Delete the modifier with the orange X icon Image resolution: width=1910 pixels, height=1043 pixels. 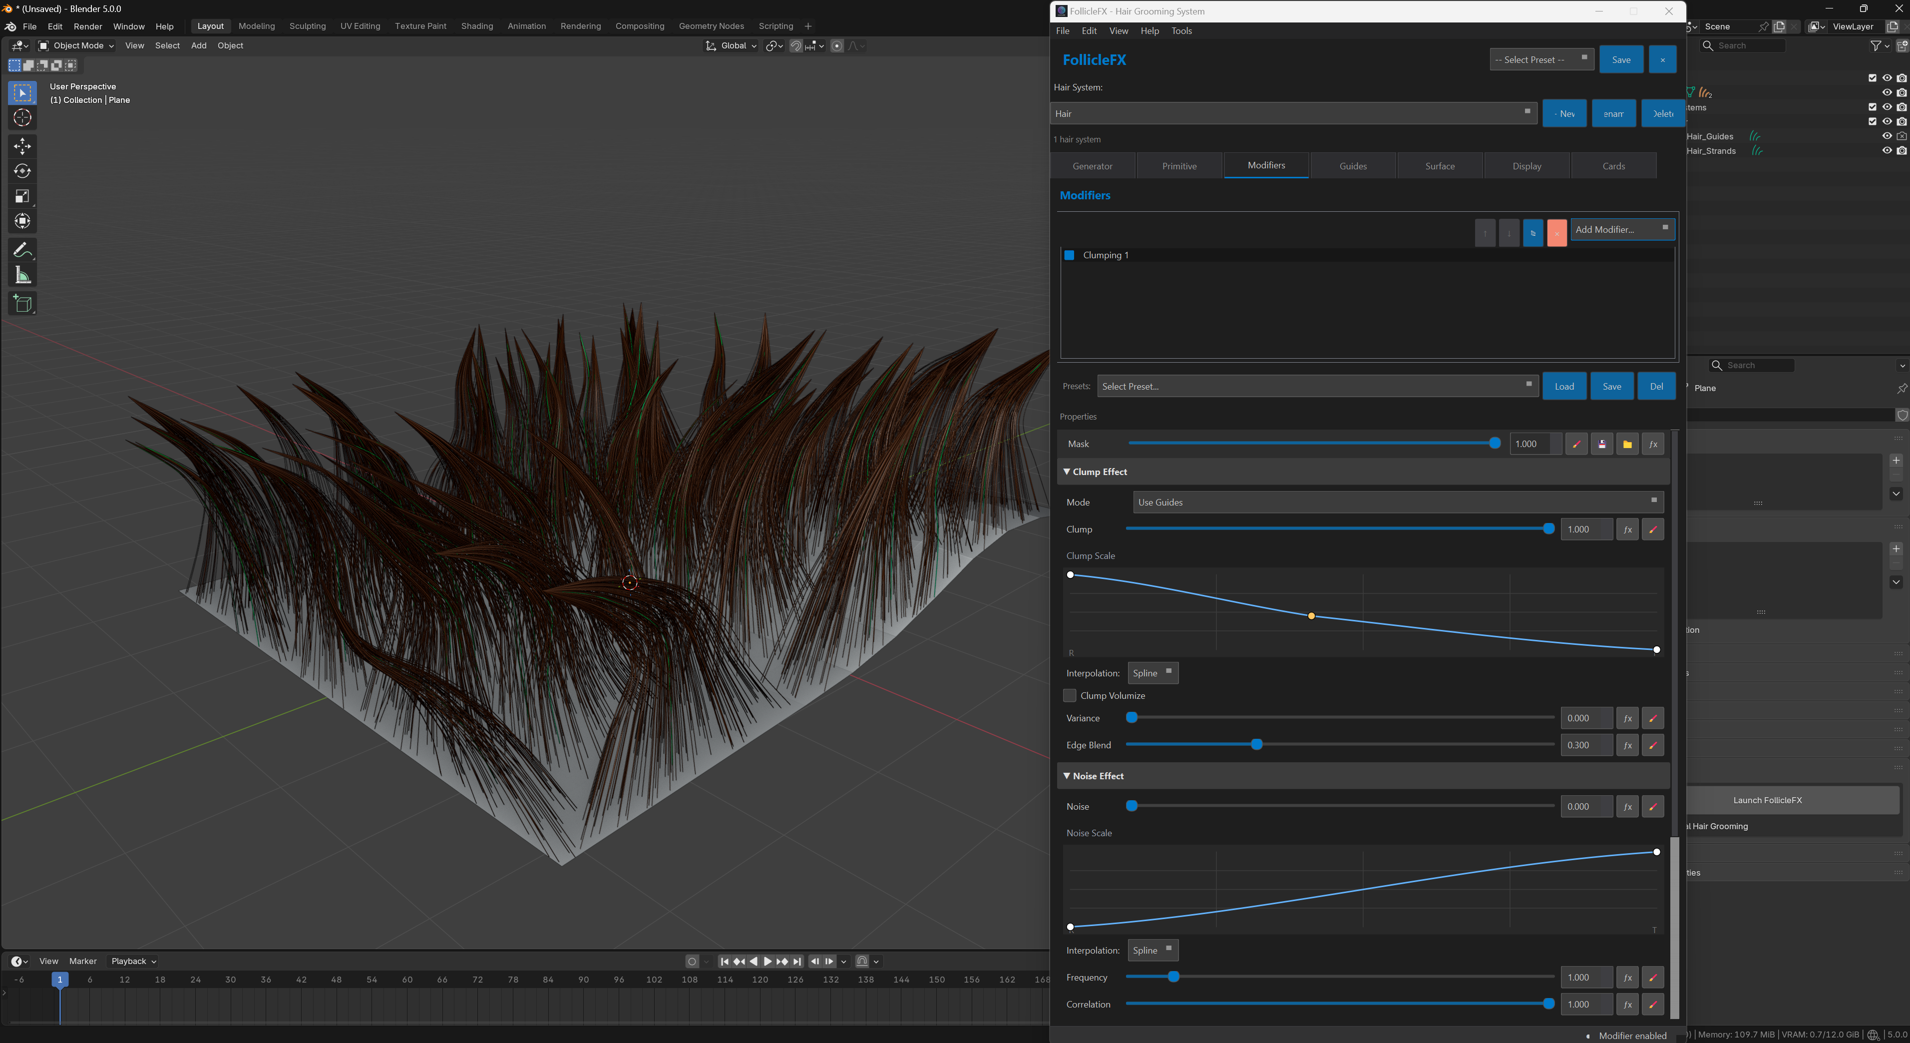coord(1556,232)
